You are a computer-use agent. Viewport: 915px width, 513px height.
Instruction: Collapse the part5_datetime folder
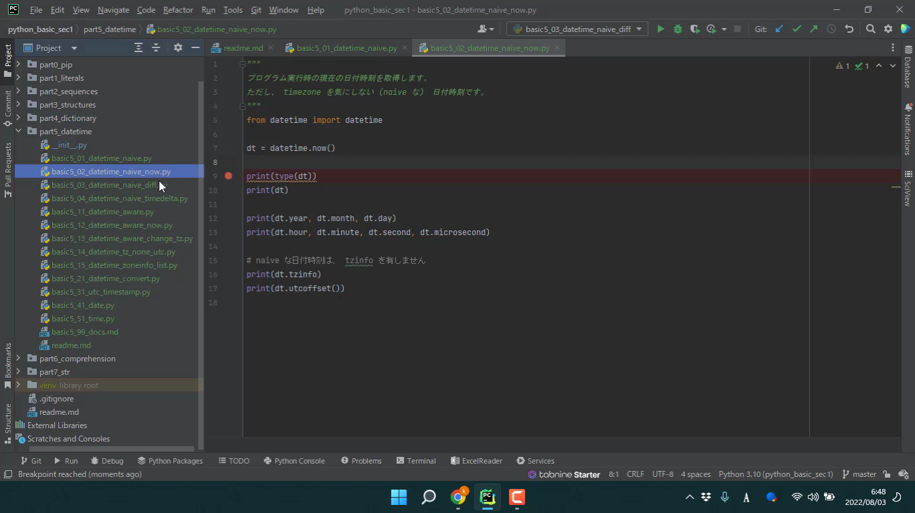[x=18, y=132]
